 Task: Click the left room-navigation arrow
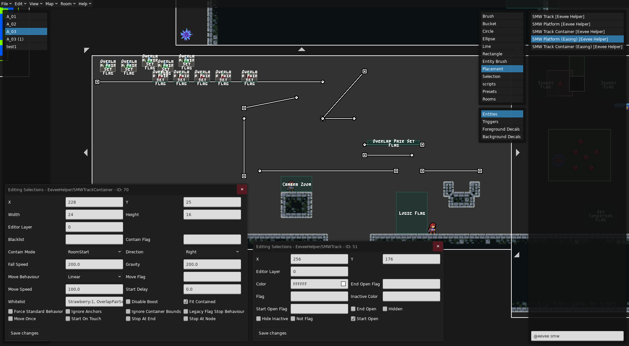[86, 153]
